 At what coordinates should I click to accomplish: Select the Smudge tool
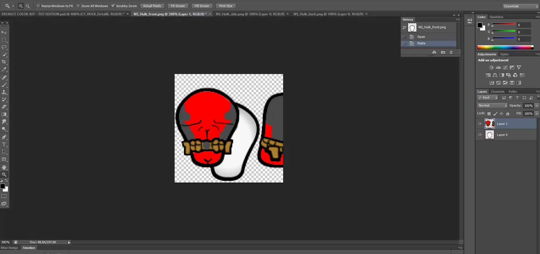click(4, 121)
